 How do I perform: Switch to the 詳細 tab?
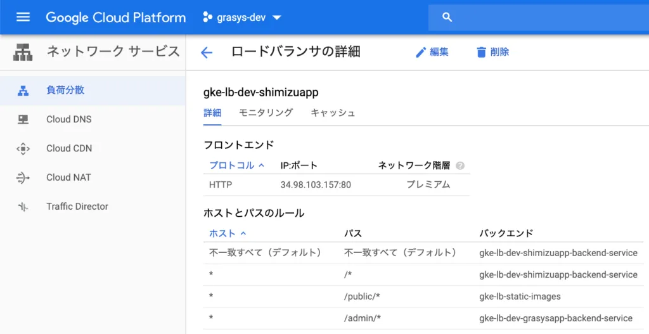[x=212, y=113]
